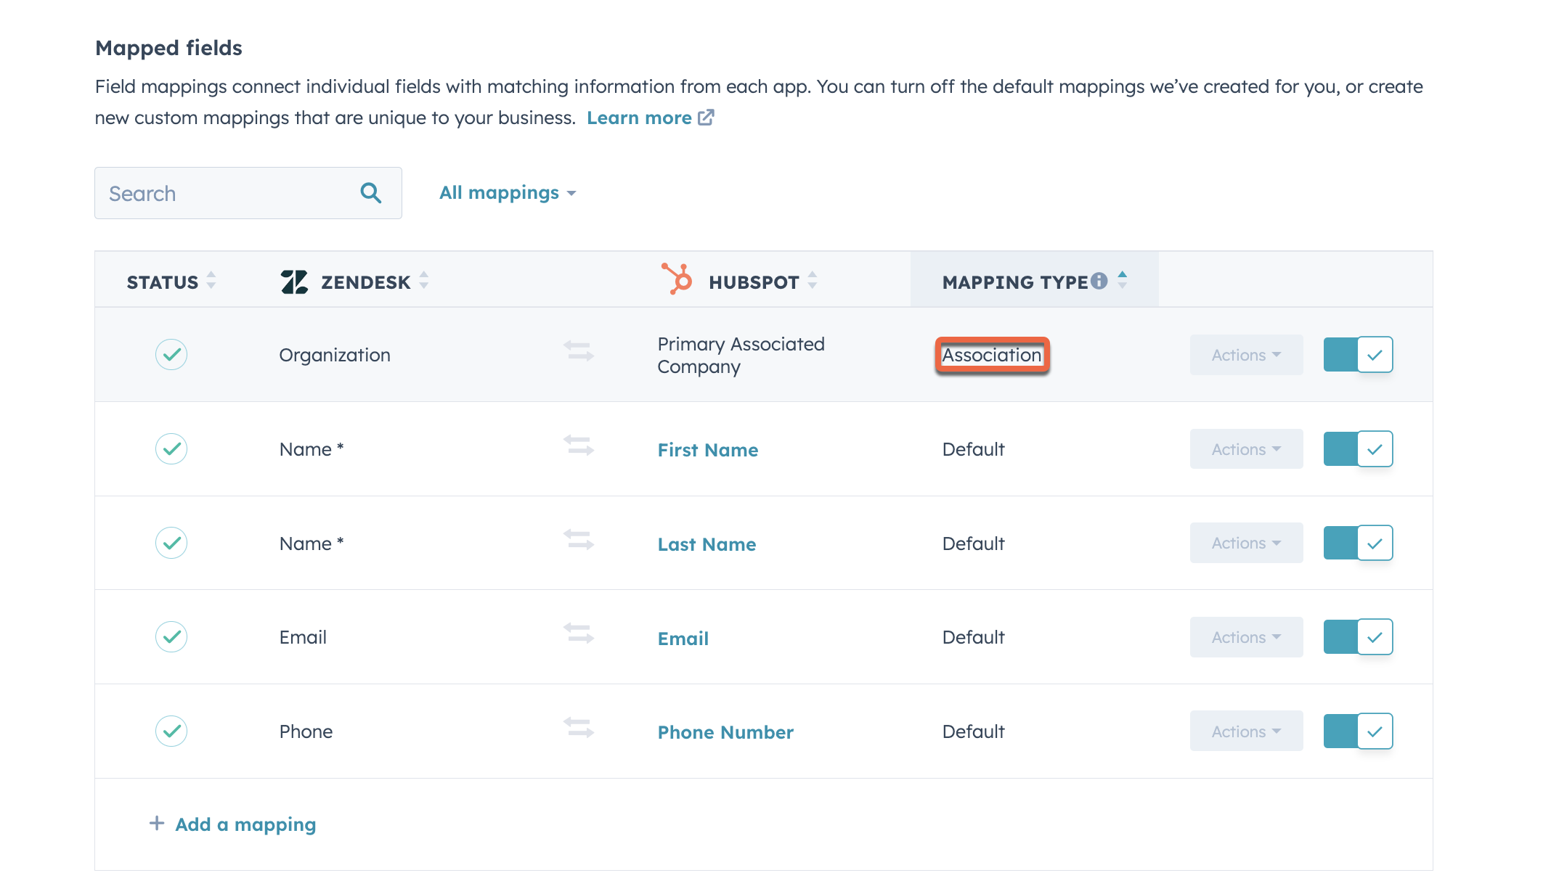The width and height of the screenshot is (1567, 894).
Task: Disable the sync toggle on the Organization row
Action: coord(1358,355)
